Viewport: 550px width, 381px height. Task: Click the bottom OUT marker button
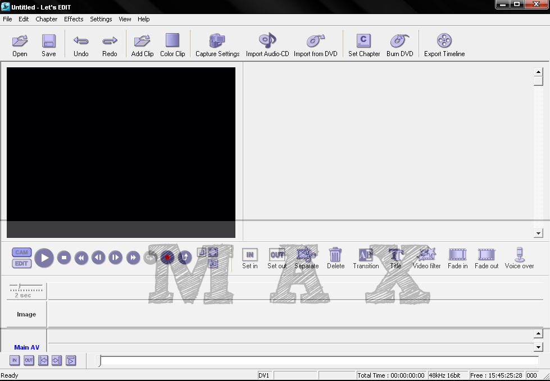pyautogui.click(x=29, y=360)
